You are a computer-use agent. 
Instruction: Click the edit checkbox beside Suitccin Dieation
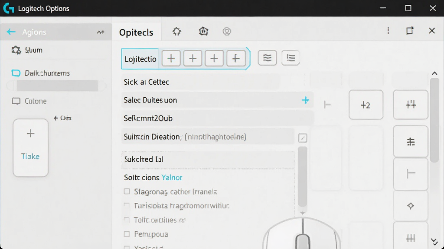tap(303, 138)
